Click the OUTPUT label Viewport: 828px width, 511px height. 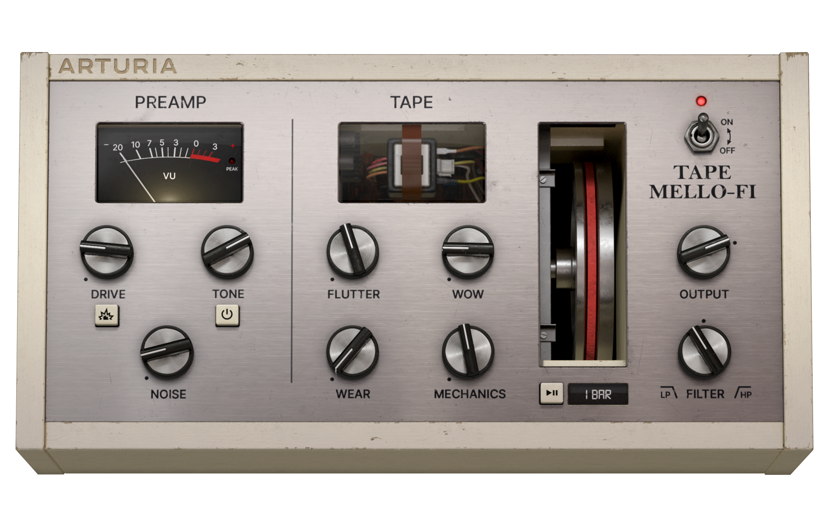tap(704, 294)
